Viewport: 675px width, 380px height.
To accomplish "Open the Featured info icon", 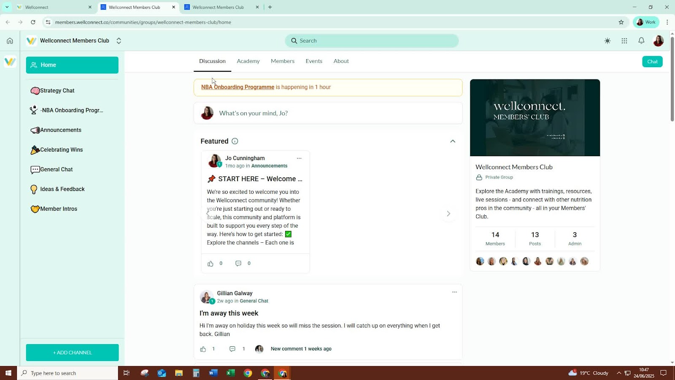I will 235,141.
